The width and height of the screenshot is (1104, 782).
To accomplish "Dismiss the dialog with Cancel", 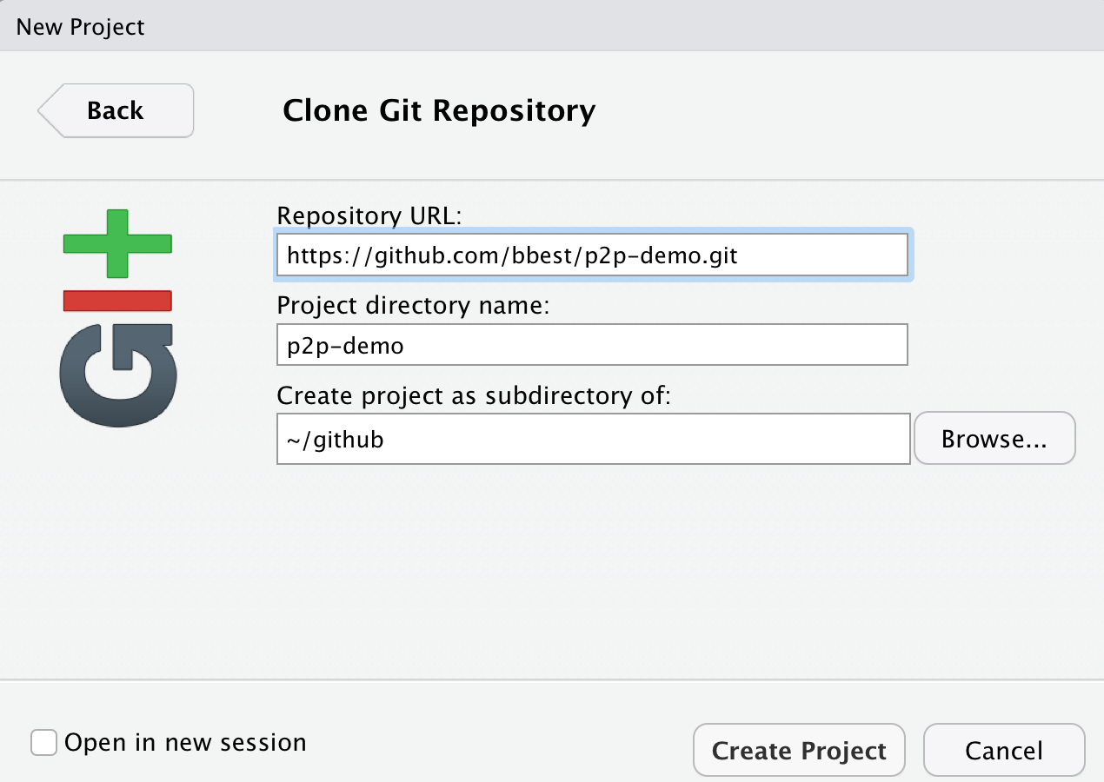I will point(1003,751).
